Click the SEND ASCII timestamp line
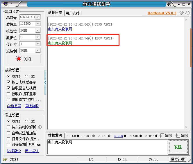193x164 pixels. click(x=81, y=24)
